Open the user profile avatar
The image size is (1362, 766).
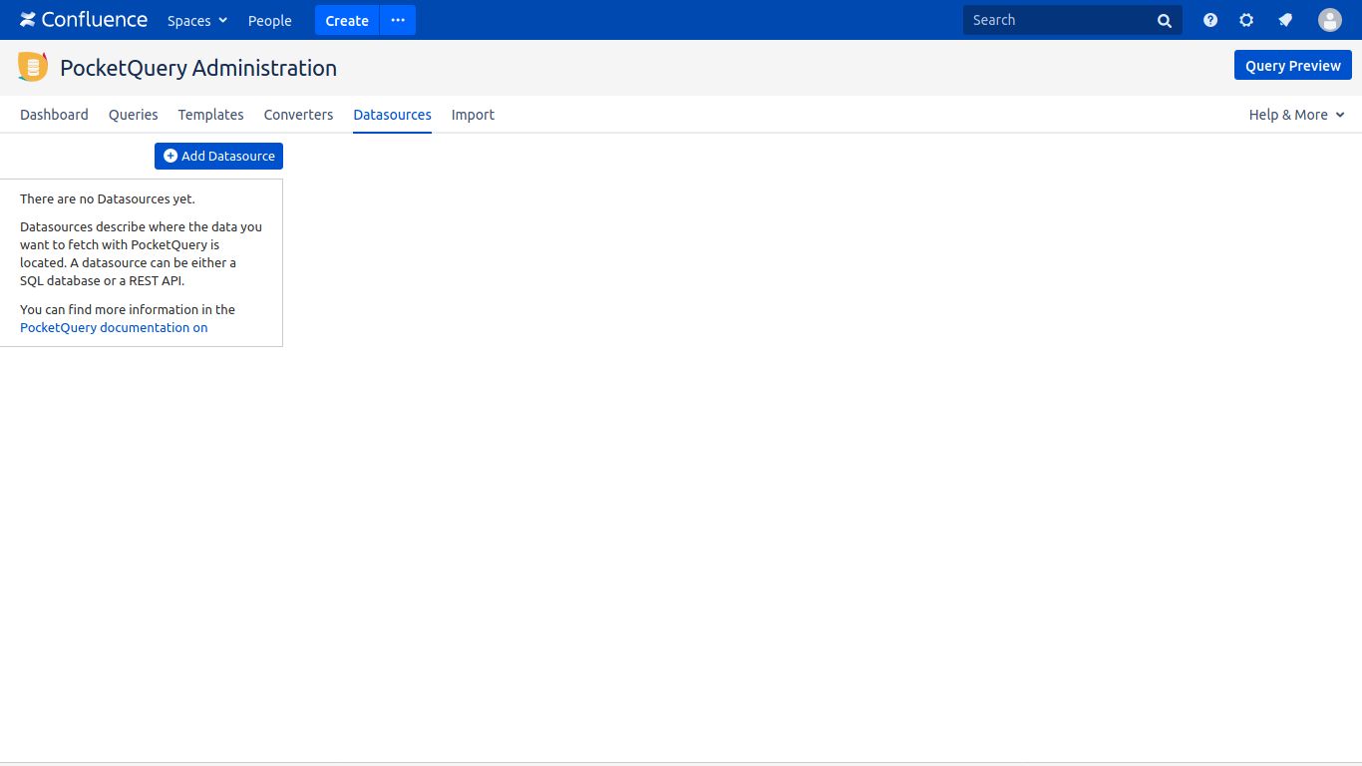tap(1329, 20)
